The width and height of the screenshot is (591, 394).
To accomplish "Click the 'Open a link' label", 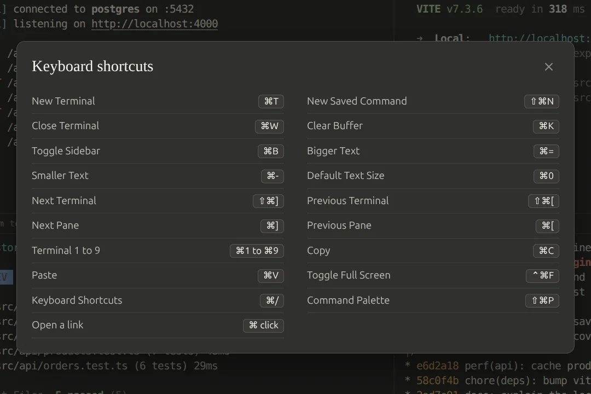I will click(57, 325).
